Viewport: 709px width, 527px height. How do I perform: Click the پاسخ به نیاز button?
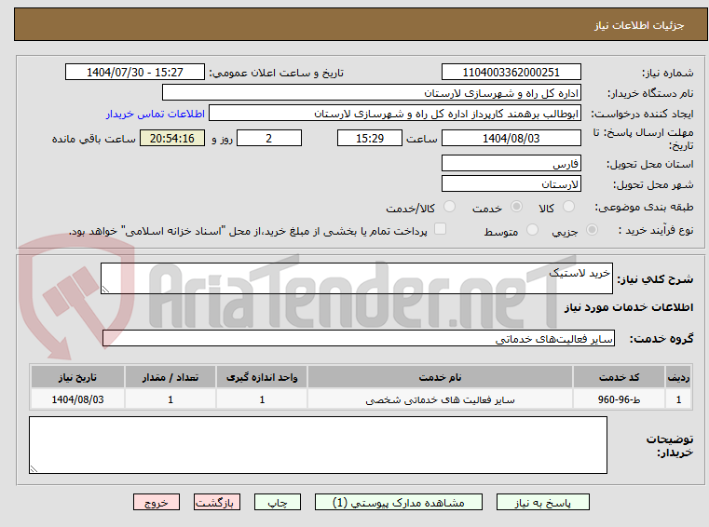point(542,502)
